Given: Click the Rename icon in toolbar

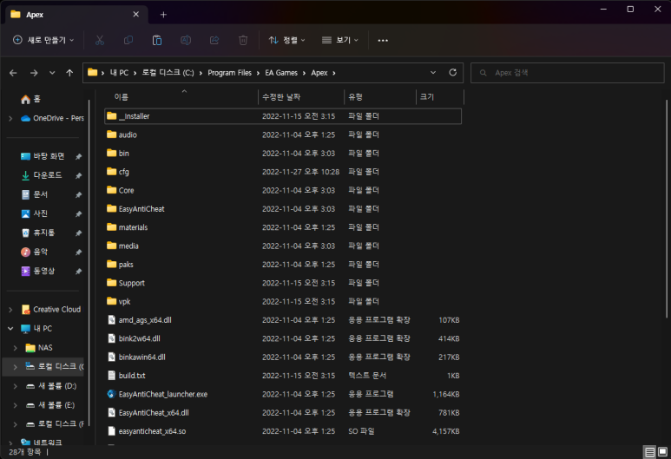Looking at the screenshot, I should tap(186, 40).
